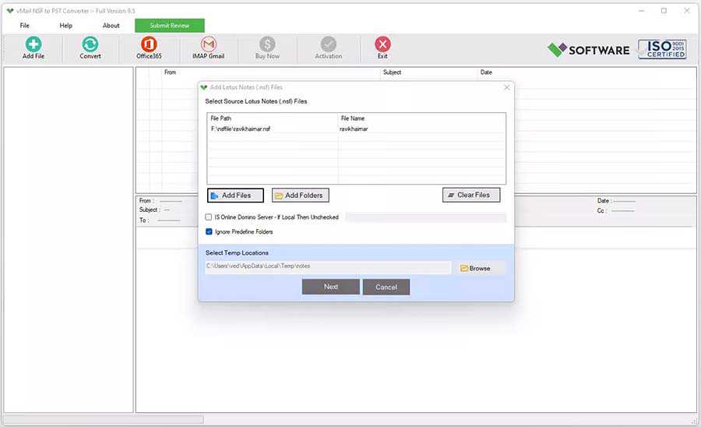Click the Add Folders button
This screenshot has width=701, height=427.
[x=301, y=196]
